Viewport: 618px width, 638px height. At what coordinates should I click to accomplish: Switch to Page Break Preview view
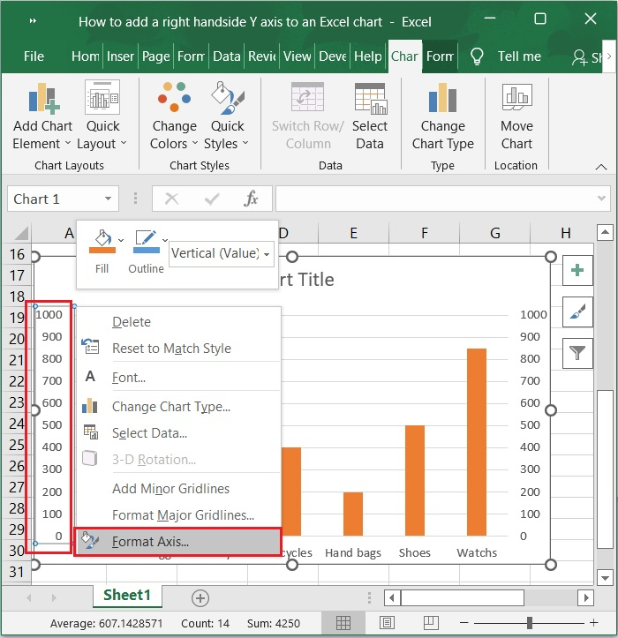430,622
